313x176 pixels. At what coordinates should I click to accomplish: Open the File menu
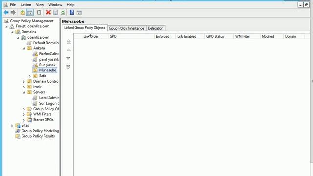pyautogui.click(x=13, y=5)
